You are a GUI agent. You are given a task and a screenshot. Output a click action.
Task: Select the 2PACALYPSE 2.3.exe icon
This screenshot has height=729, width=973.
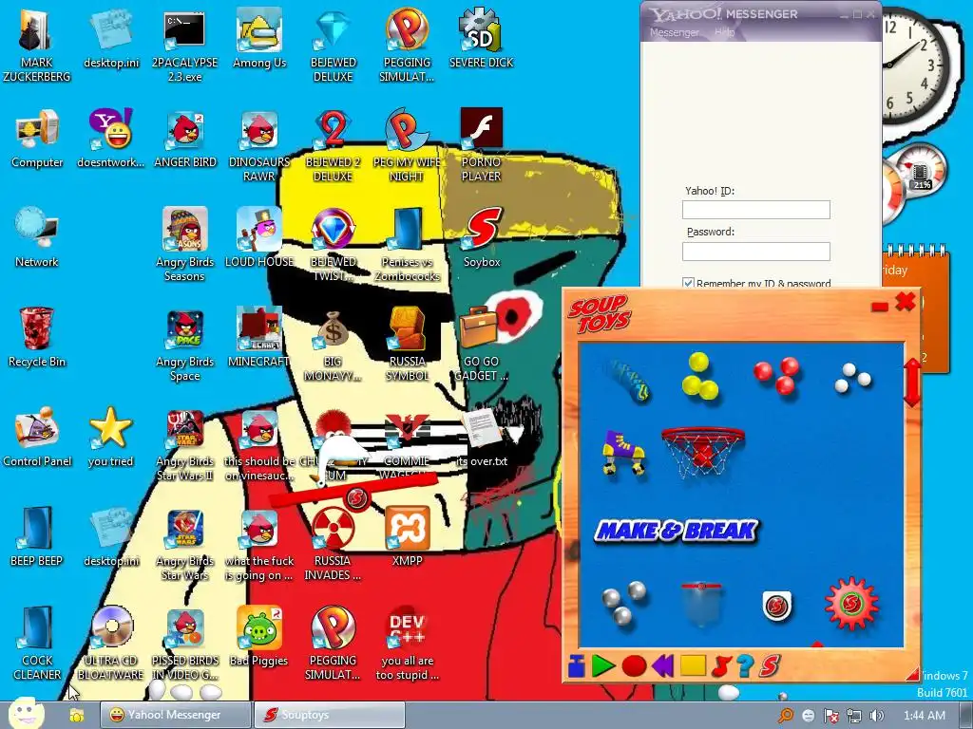click(x=185, y=45)
